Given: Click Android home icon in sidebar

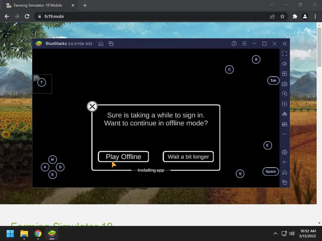Looking at the screenshot, I should [x=284, y=172].
